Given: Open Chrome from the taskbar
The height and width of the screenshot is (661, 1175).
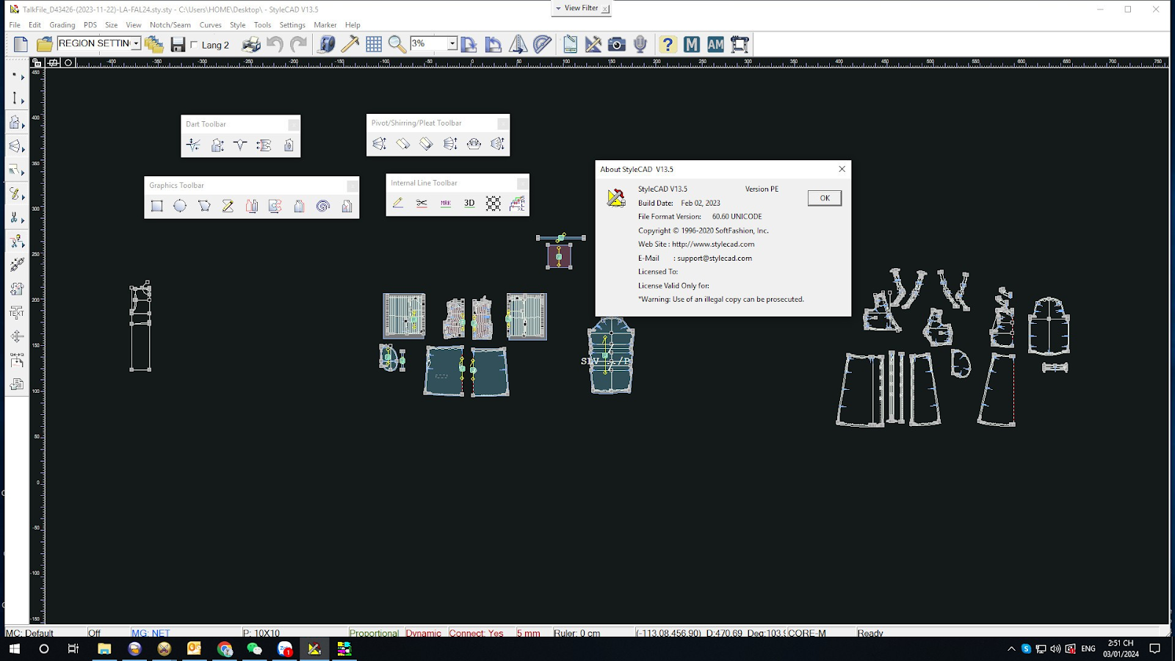Looking at the screenshot, I should pos(225,649).
